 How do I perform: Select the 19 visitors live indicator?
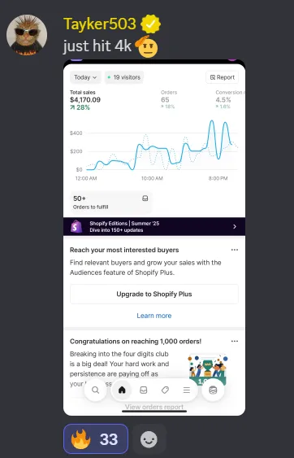(124, 77)
